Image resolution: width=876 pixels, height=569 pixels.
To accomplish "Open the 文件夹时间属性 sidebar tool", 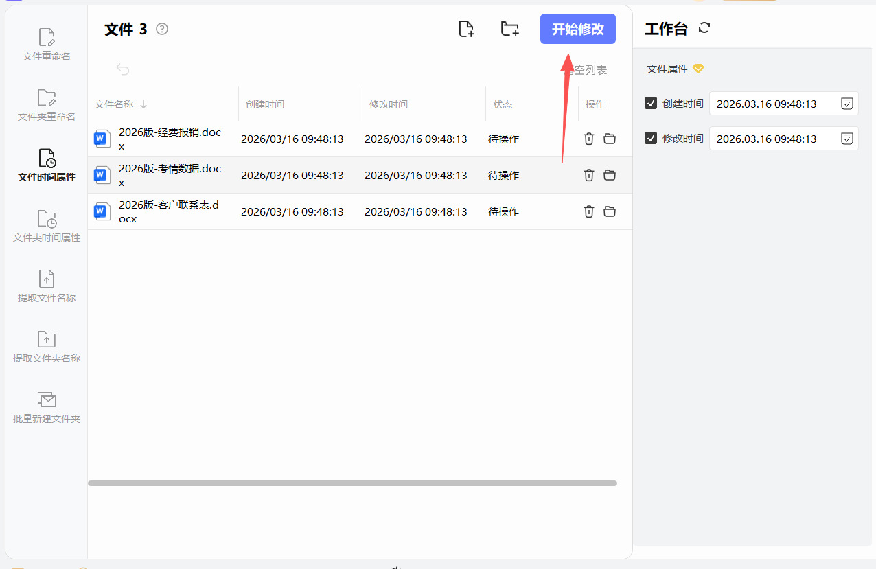I will 47,226.
